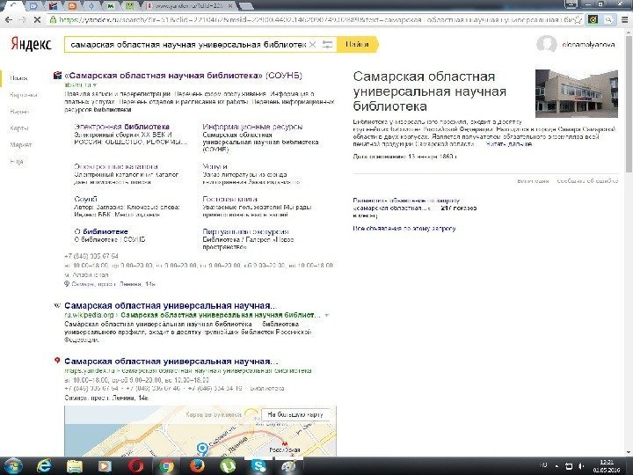This screenshot has width=633, height=475.
Task: Go back with the browser back arrow
Action: pos(9,19)
